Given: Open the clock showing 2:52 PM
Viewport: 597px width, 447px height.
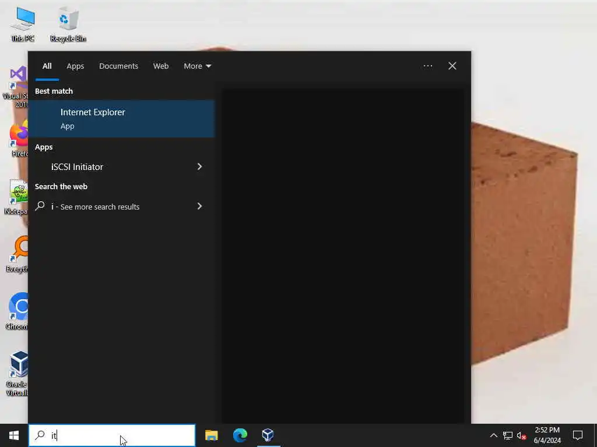Looking at the screenshot, I should pyautogui.click(x=547, y=435).
